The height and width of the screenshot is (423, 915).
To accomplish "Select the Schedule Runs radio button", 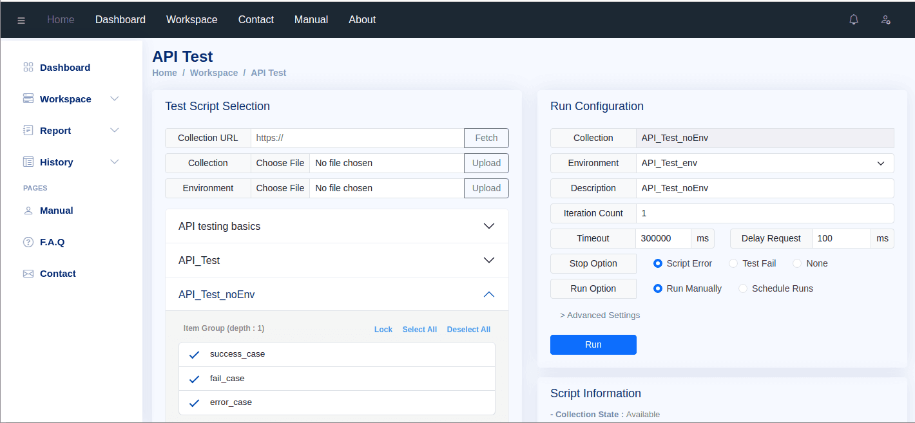I will [743, 288].
